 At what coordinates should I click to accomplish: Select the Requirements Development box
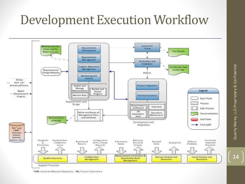point(89,49)
